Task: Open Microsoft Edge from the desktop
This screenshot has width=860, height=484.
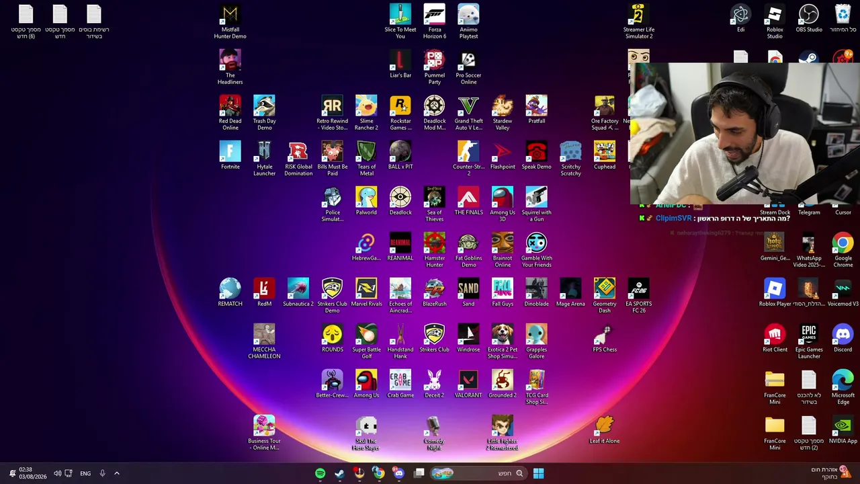Action: [x=843, y=387]
